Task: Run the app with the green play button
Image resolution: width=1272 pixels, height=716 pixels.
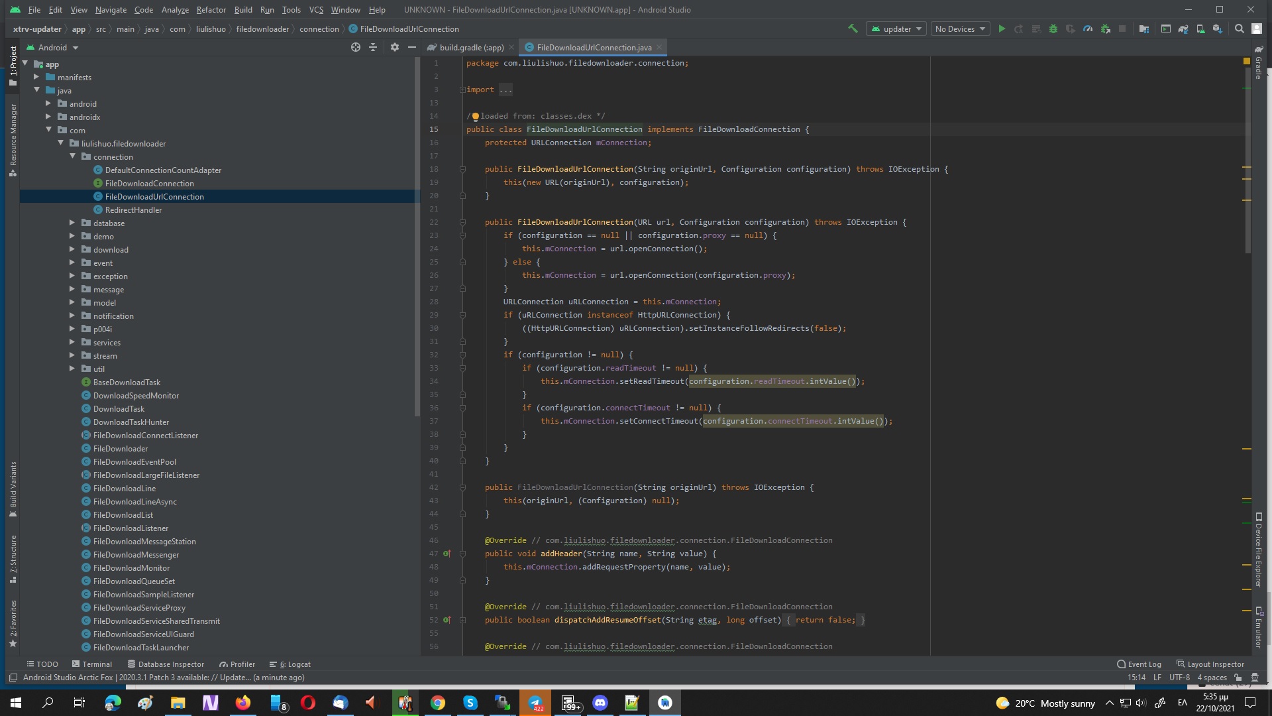Action: (x=1002, y=29)
